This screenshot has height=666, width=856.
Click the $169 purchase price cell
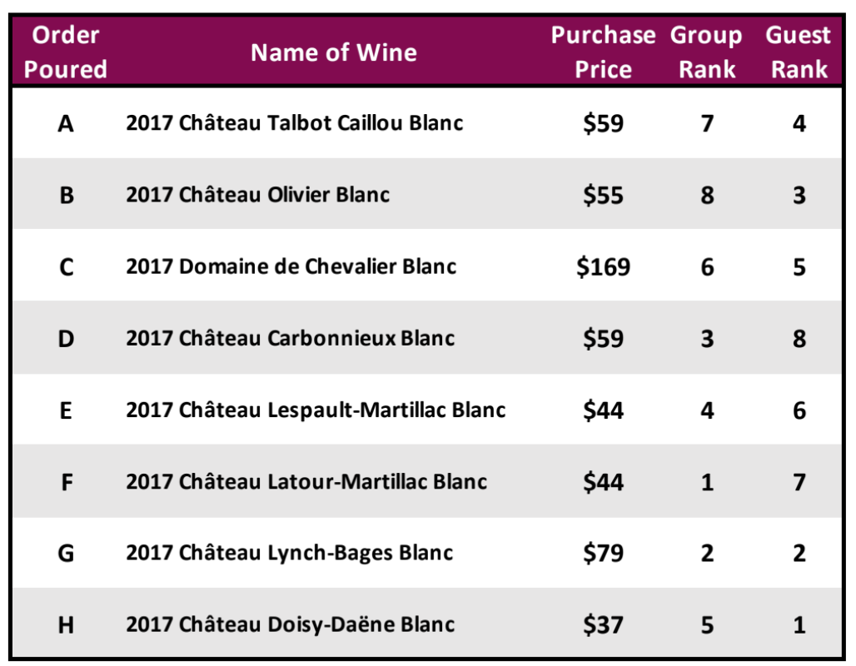click(x=603, y=267)
